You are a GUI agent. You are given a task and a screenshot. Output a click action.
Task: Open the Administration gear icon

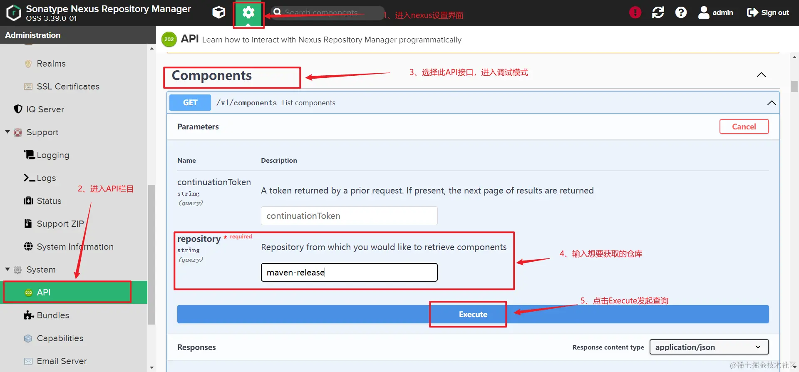tap(248, 13)
